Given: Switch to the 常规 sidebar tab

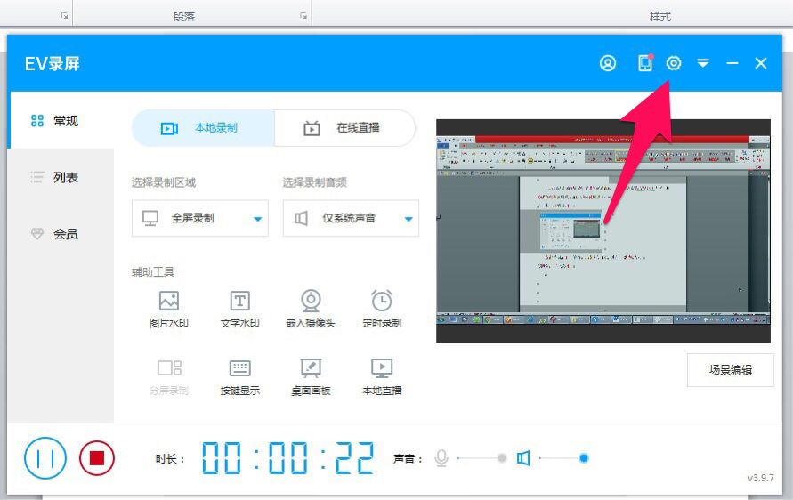Looking at the screenshot, I should (x=61, y=120).
